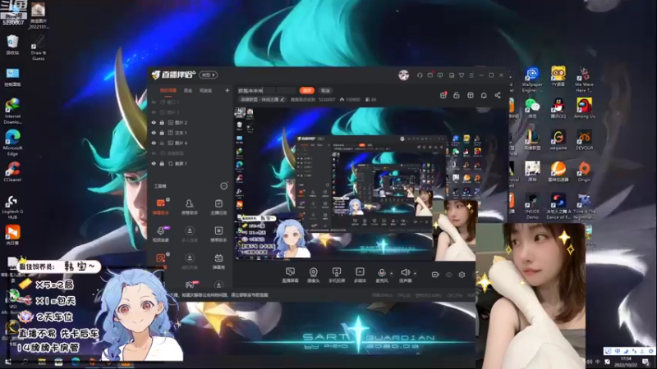Hide the 图片 4 layer via eye icon
657x369 pixels.
(x=154, y=143)
